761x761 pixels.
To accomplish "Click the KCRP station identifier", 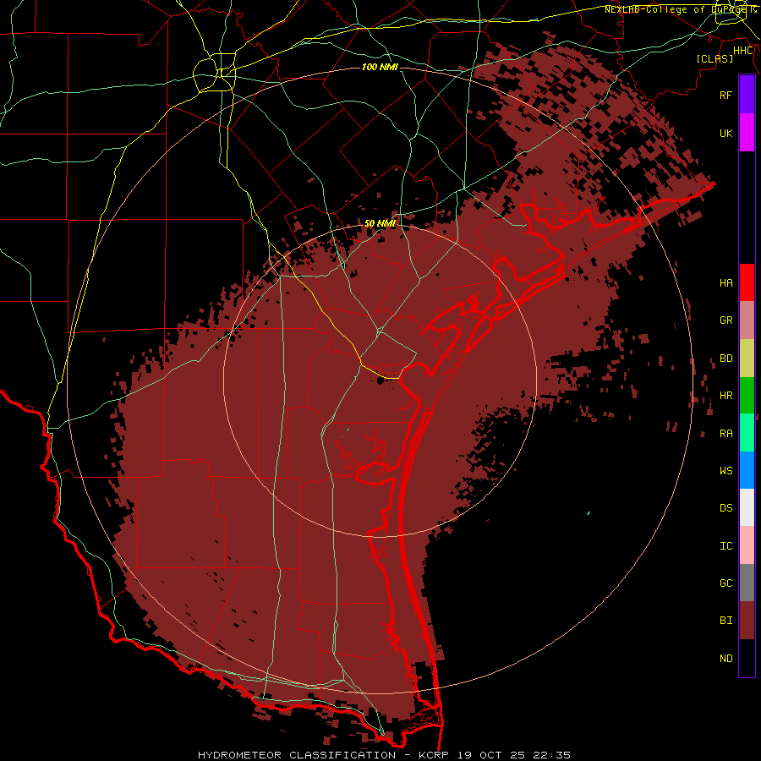I will [x=436, y=755].
